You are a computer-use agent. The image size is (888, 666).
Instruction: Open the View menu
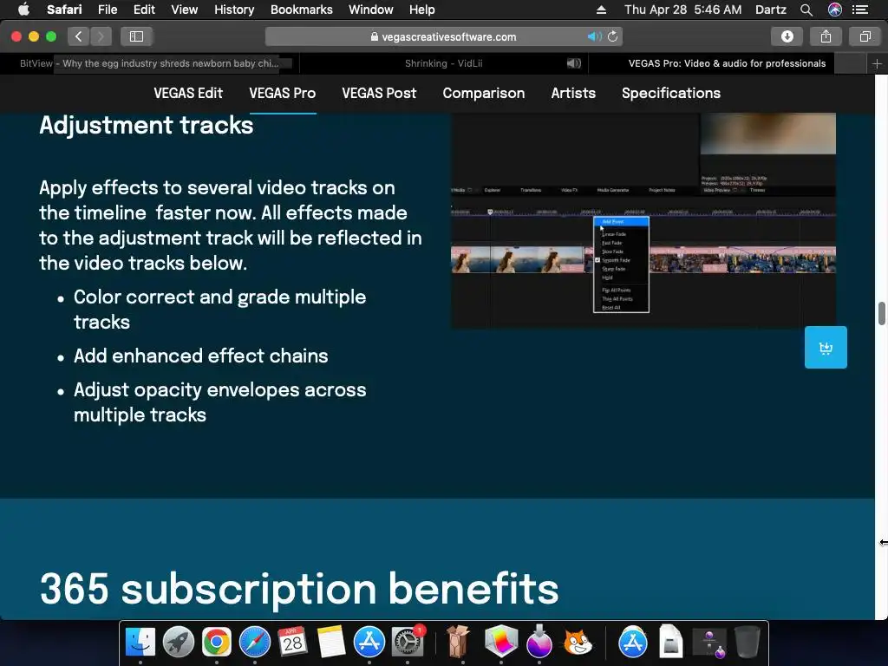185,10
